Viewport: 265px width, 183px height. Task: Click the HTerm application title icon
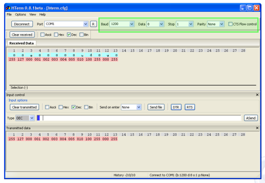tap(8, 8)
